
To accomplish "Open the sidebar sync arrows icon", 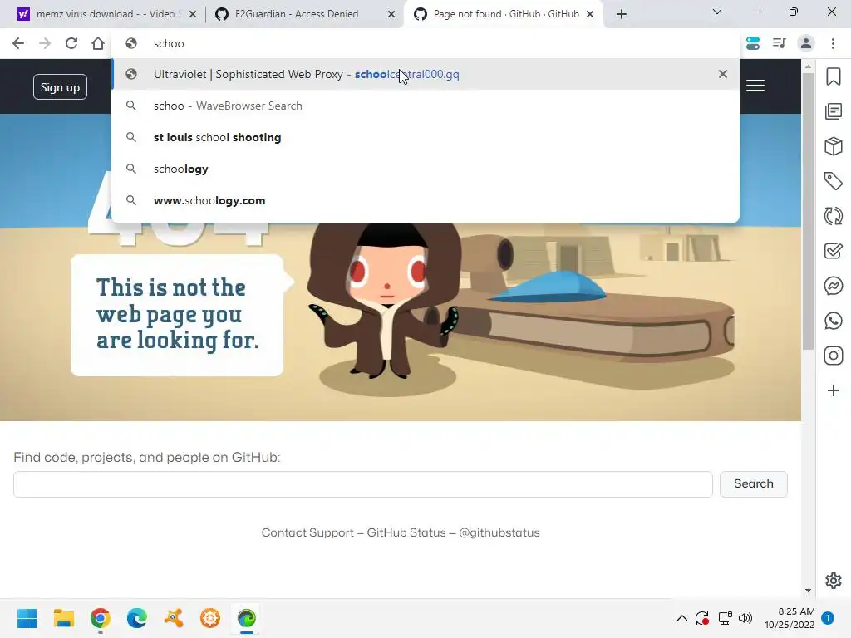I will pos(833,216).
